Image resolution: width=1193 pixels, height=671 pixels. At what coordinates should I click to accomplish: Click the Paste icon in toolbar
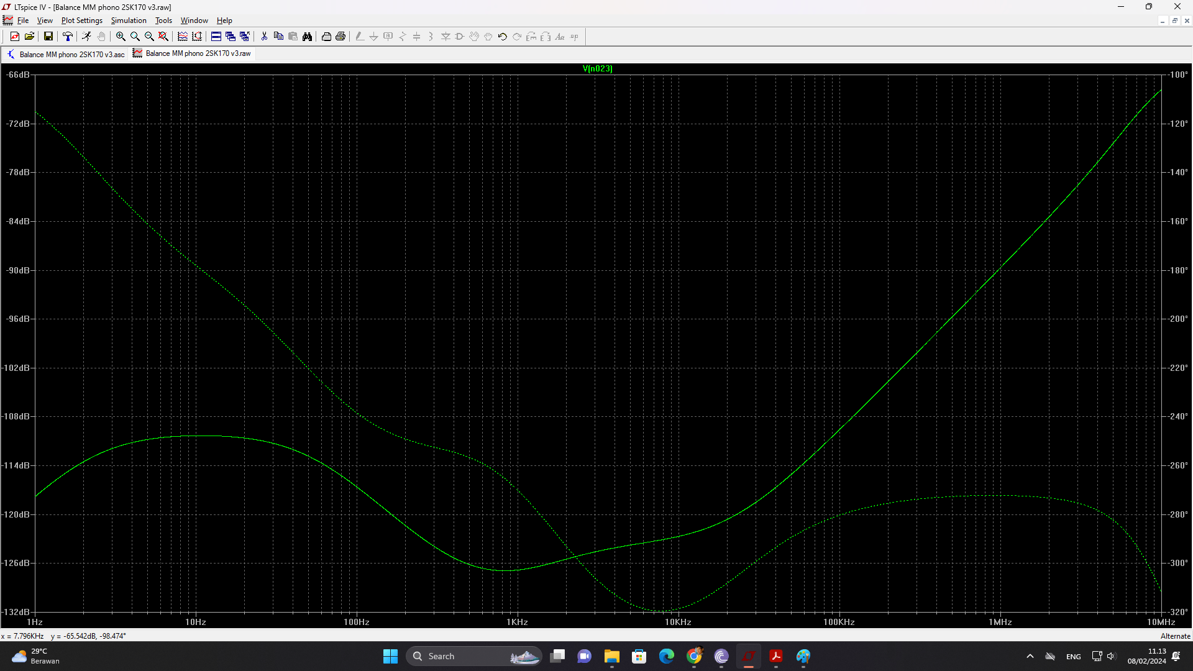pos(293,37)
